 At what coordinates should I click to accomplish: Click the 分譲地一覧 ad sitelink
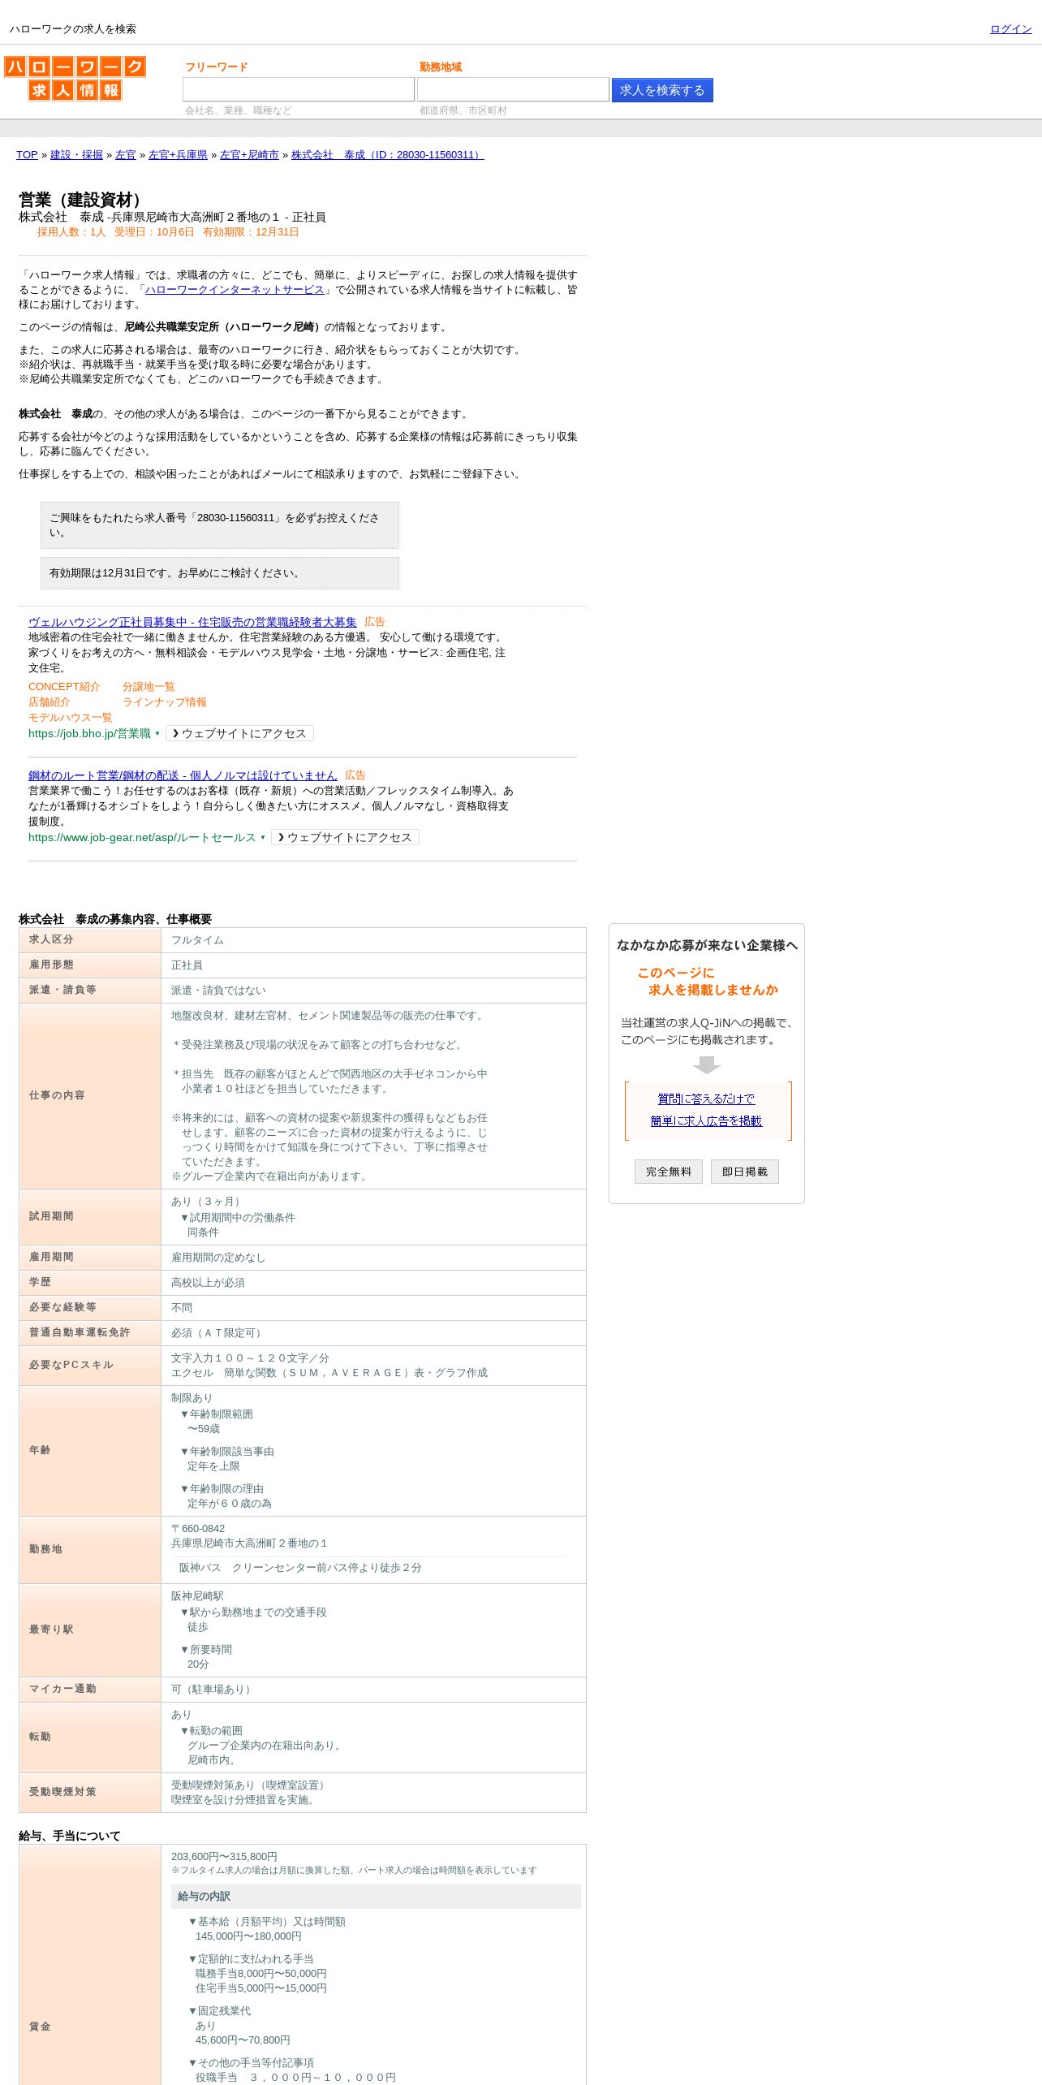pos(149,687)
